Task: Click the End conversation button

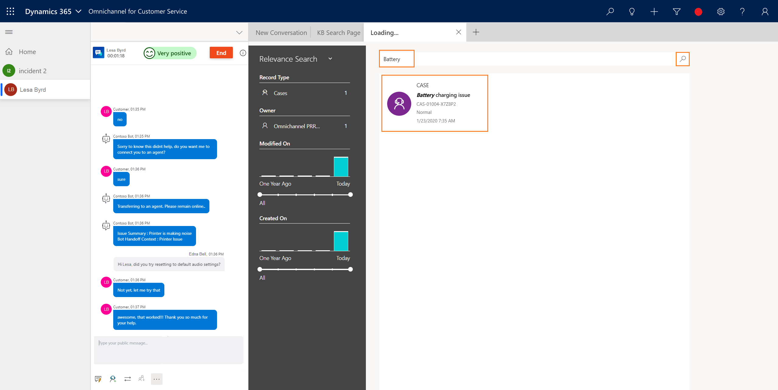Action: point(221,52)
